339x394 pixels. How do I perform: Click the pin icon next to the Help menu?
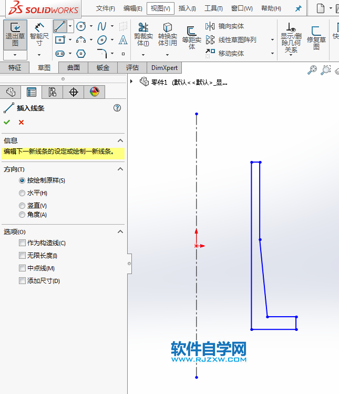point(298,8)
